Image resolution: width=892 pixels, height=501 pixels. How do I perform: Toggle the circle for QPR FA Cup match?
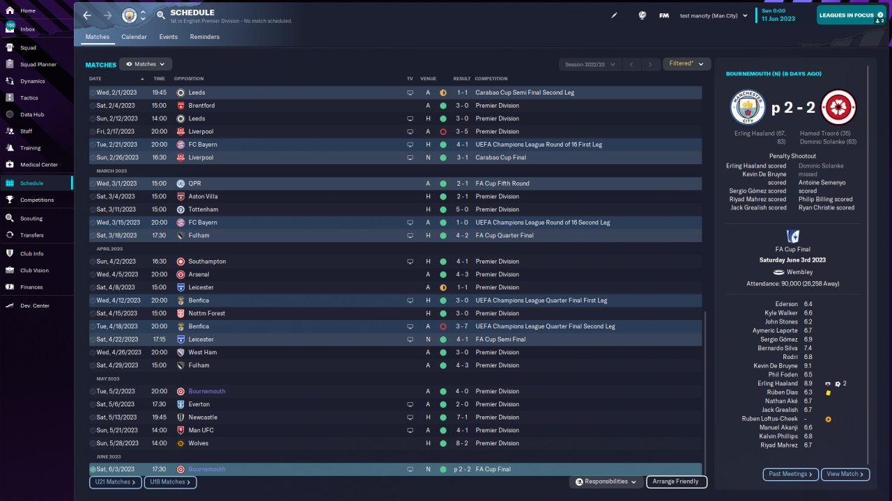click(93, 184)
